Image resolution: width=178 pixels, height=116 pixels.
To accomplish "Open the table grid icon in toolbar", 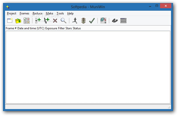I will click(123, 21).
